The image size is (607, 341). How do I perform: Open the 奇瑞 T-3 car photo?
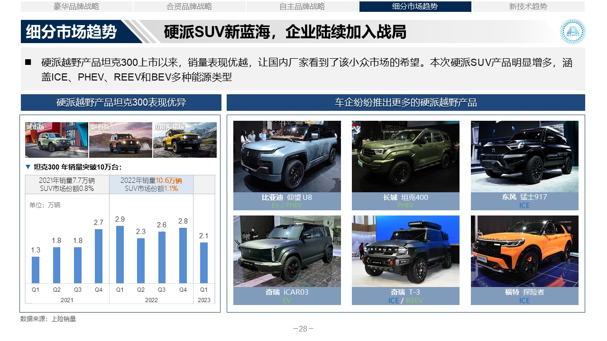pos(405,251)
